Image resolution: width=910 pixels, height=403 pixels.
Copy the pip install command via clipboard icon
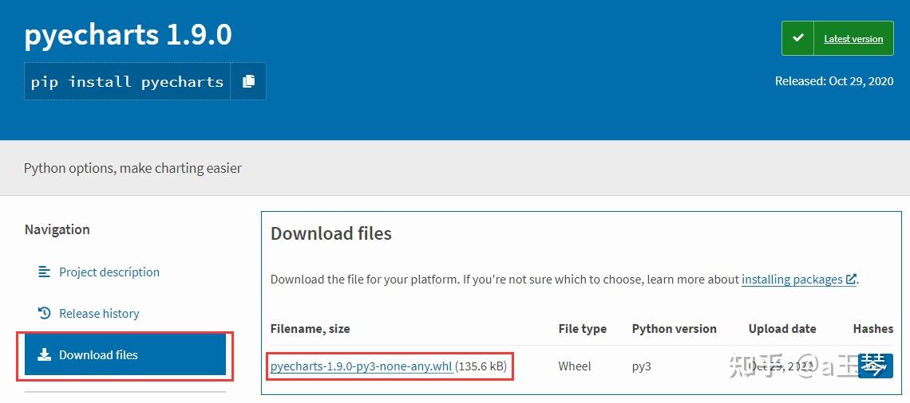click(x=248, y=81)
